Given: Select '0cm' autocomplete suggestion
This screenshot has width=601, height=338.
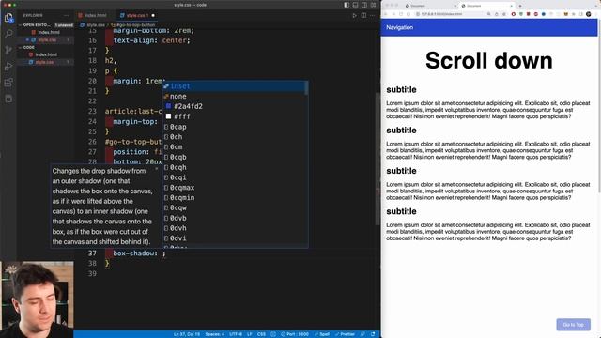Looking at the screenshot, I should (x=235, y=147).
